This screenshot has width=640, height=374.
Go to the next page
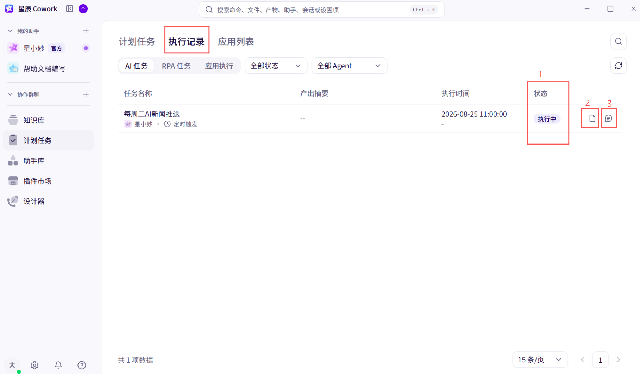[619, 360]
